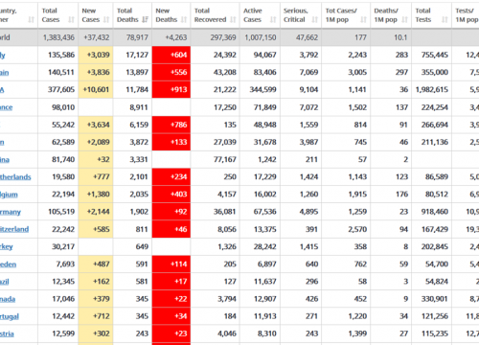The width and height of the screenshot is (479, 345).
Task: Sort by New Cases column arrow icon
Action: [x=106, y=20]
